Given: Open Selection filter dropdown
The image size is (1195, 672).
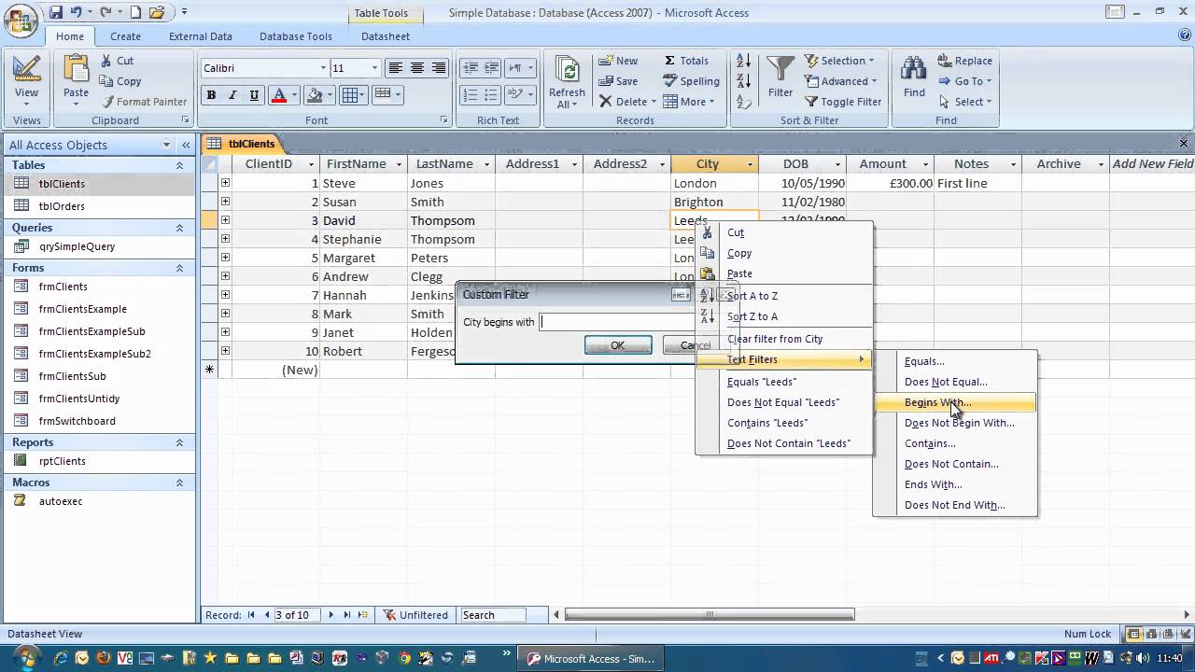Looking at the screenshot, I should click(839, 61).
